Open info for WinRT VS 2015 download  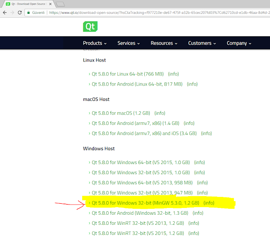point(194,233)
